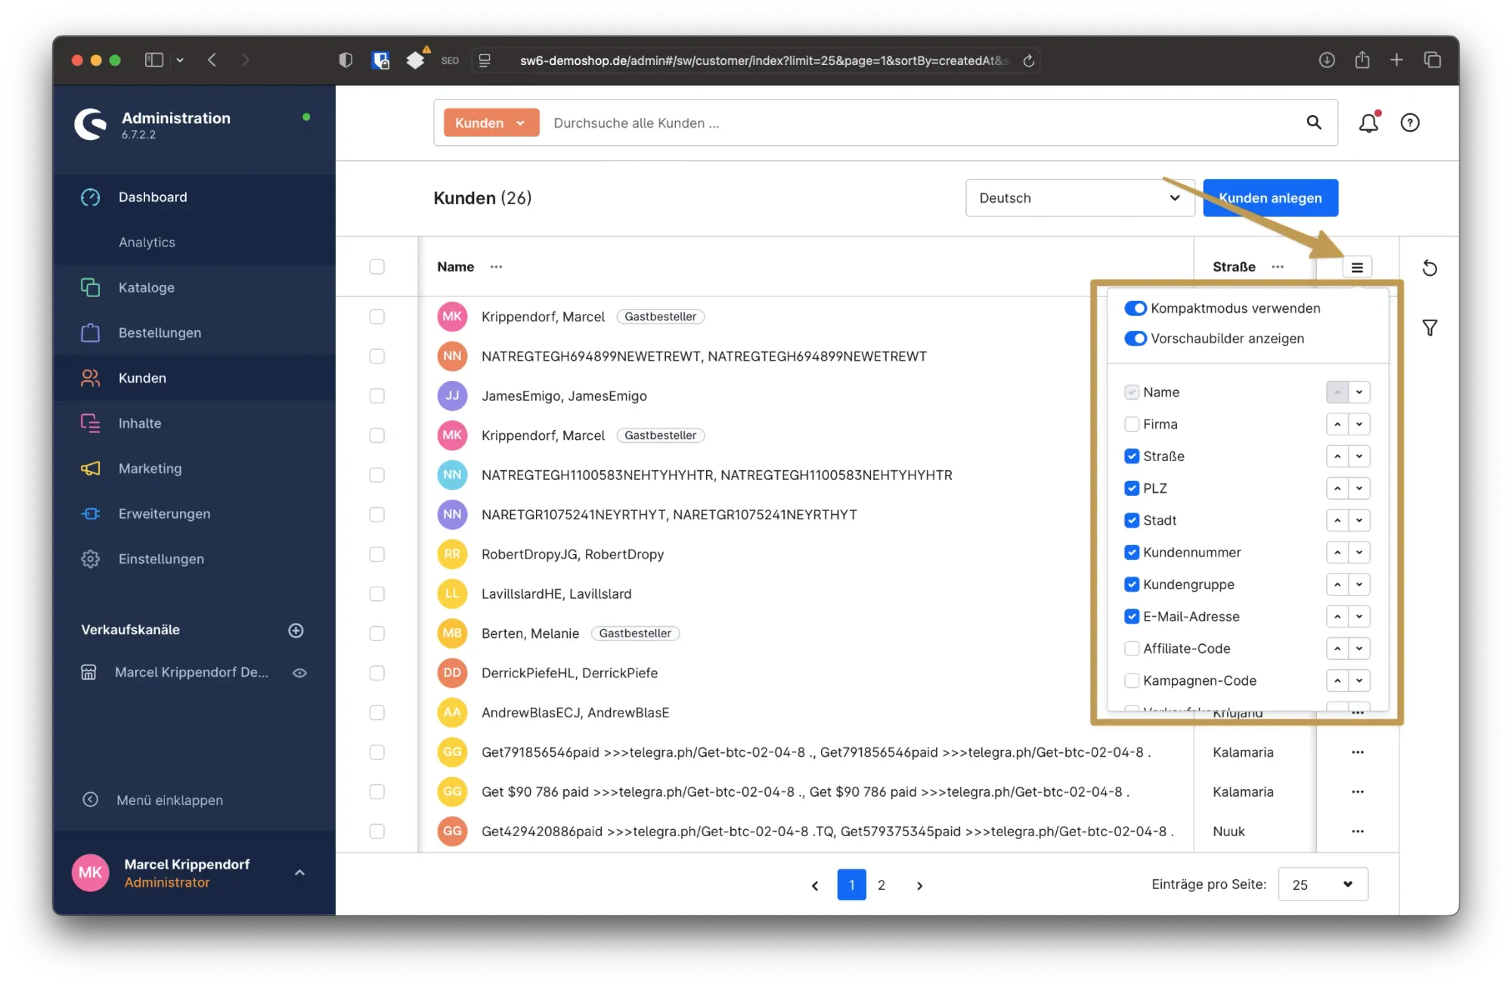Toggle storefront visibility eye for Marcel Krippendorf channel
This screenshot has height=985, width=1512.
[299, 673]
